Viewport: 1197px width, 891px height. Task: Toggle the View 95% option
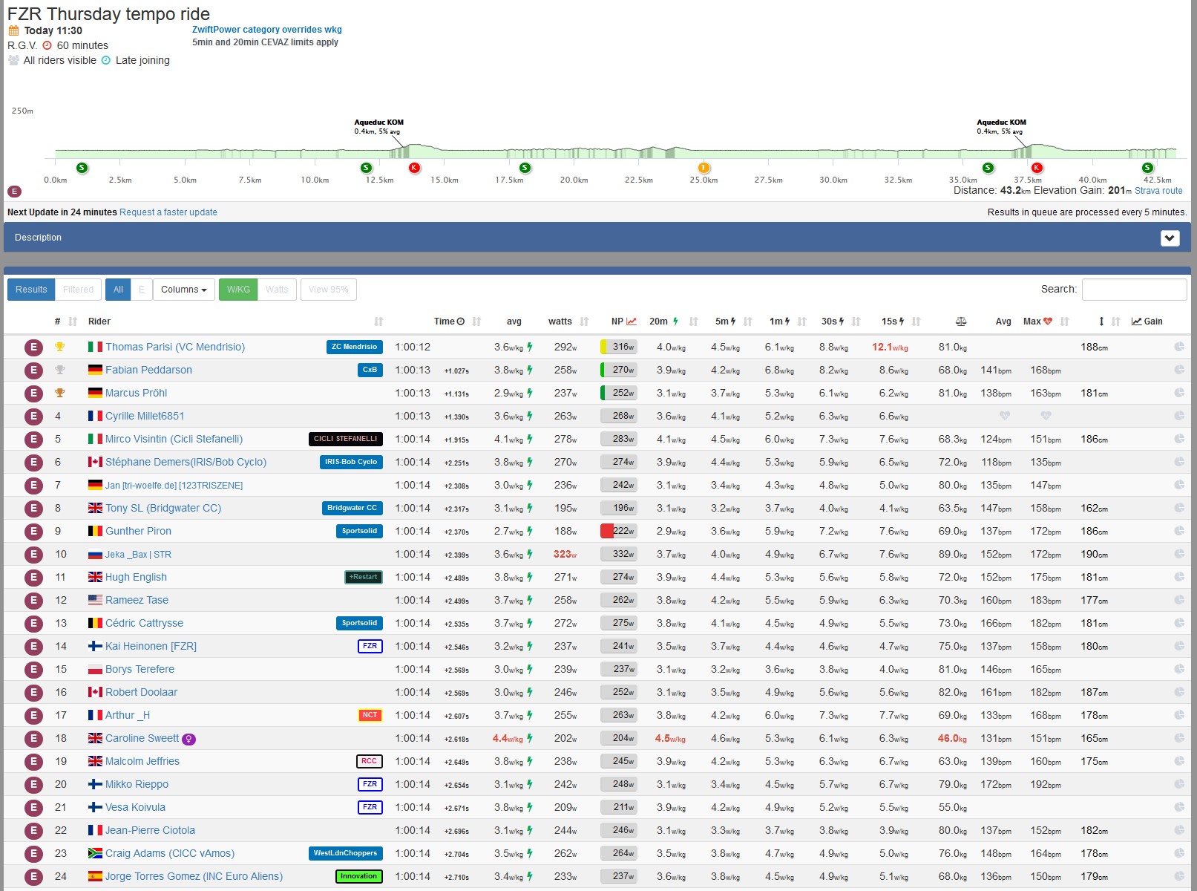pyautogui.click(x=329, y=290)
